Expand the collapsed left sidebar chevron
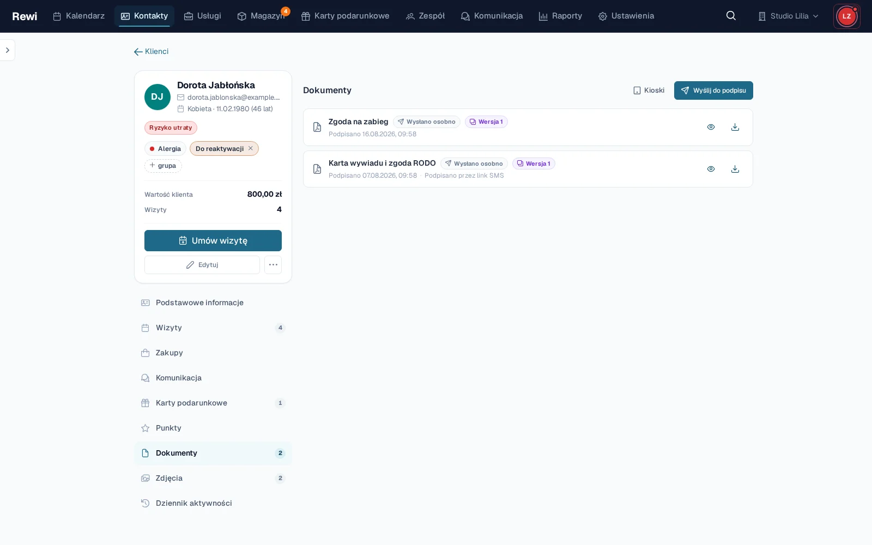Image resolution: width=872 pixels, height=545 pixels. [7, 50]
